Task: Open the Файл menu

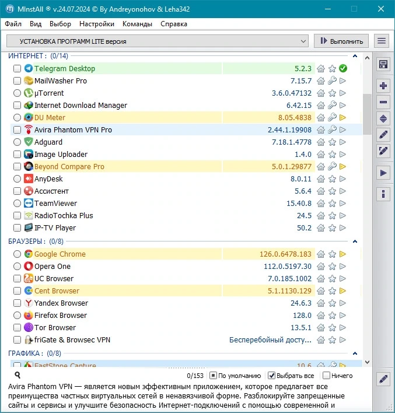Action: 13,24
